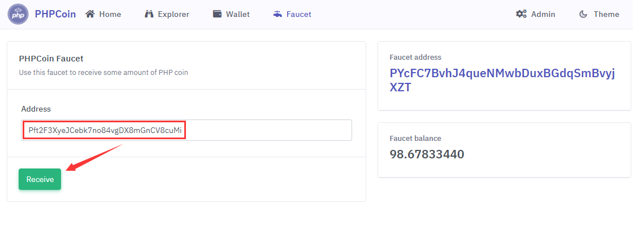Go to the Home menu label
Viewport: 633px width, 235px height.
coord(110,14)
